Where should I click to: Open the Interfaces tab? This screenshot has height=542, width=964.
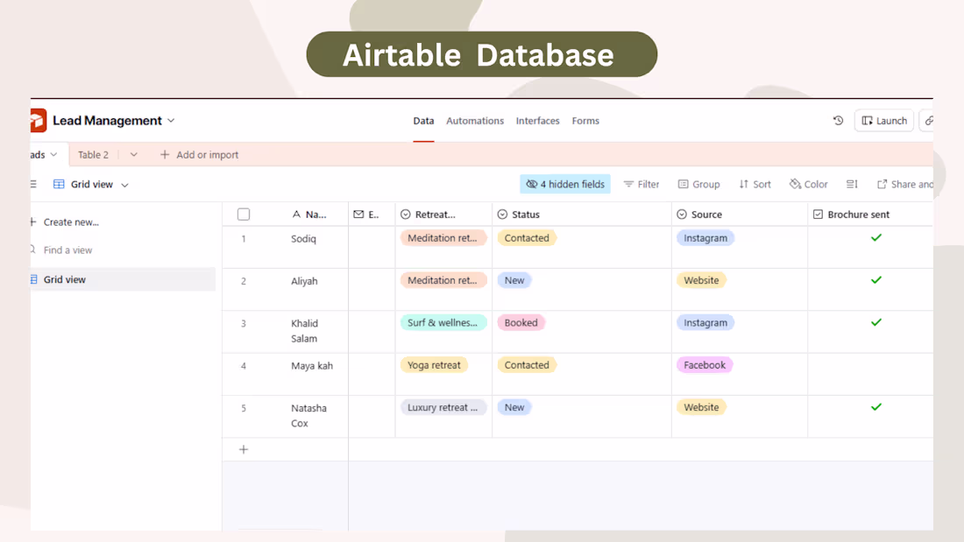point(537,121)
